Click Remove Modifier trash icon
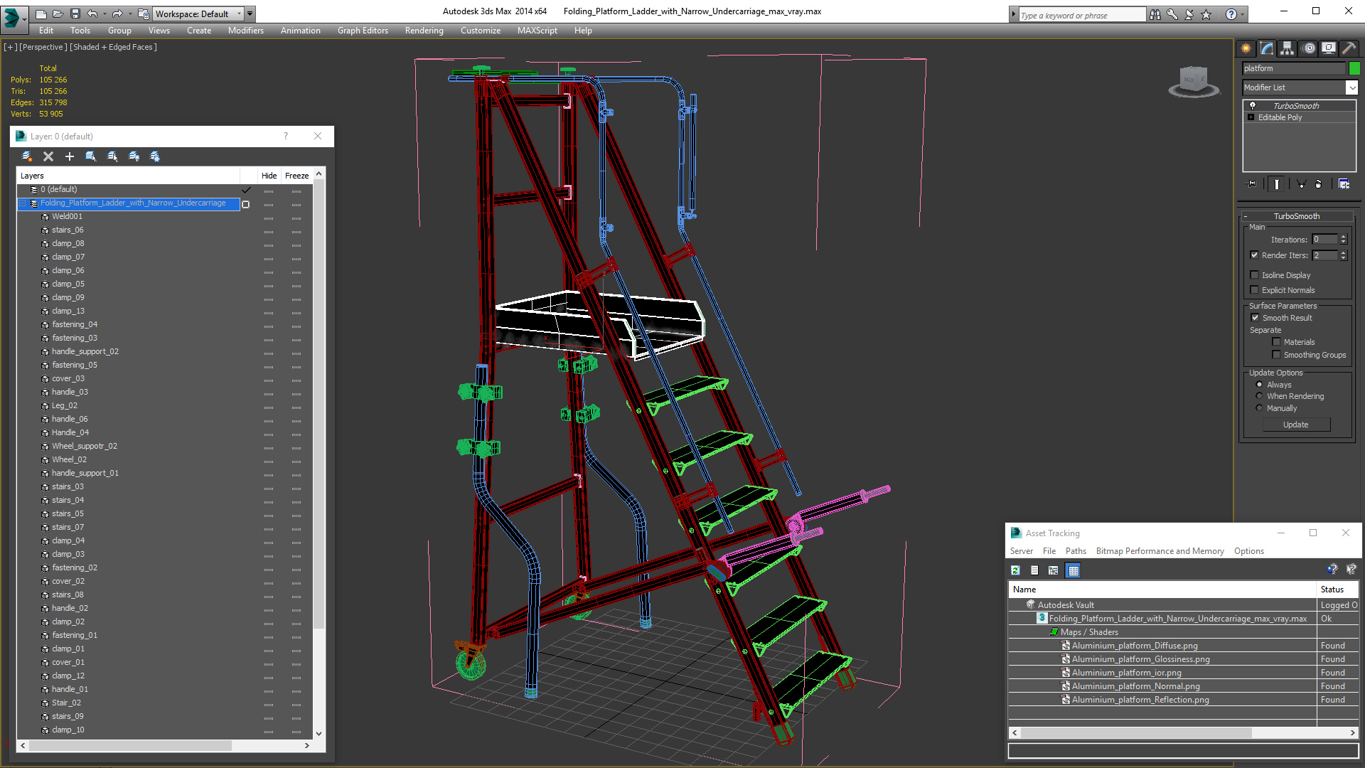 [1319, 184]
